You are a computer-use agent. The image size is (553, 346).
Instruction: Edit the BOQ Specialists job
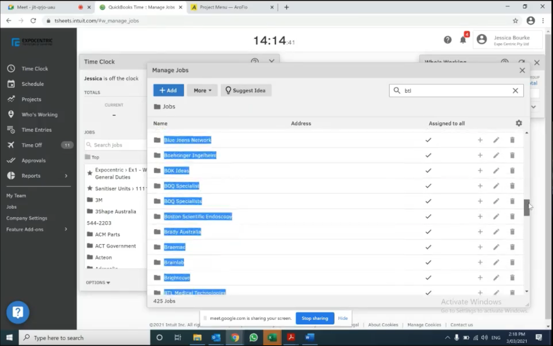[x=496, y=201]
